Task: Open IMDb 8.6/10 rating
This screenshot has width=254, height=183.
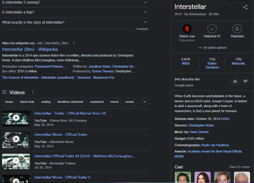Action: (186, 61)
